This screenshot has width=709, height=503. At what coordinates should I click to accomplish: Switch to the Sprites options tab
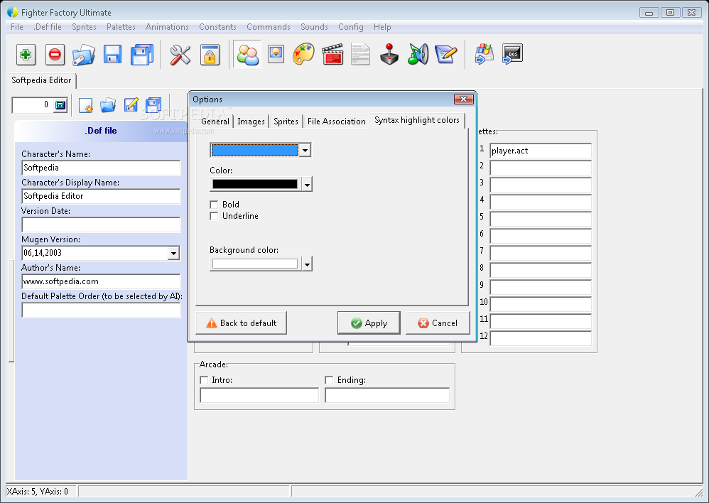click(x=286, y=121)
